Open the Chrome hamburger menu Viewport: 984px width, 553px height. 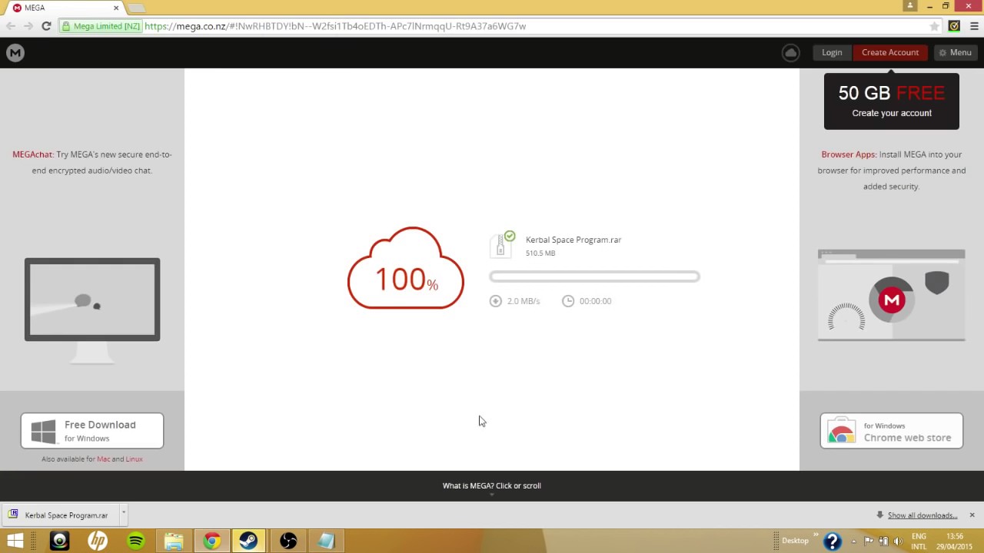(974, 26)
